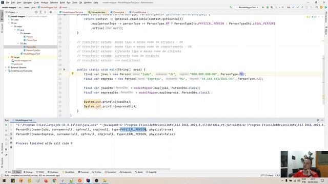328x184 pixels.
Task: Click ModelMapperTest in the breadcrumb bar
Action: (47, 7)
